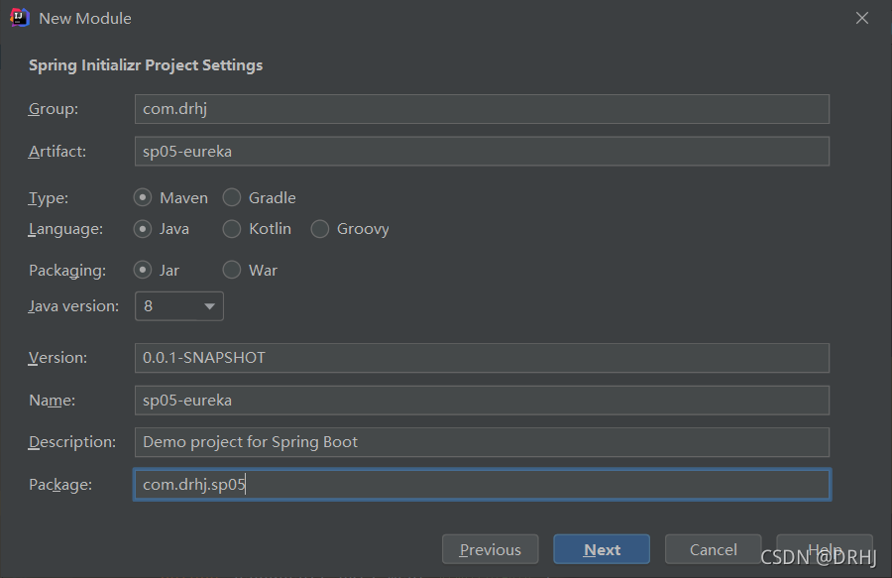Click the Package field com.drhj.sp05
Image resolution: width=892 pixels, height=578 pixels.
pyautogui.click(x=482, y=485)
